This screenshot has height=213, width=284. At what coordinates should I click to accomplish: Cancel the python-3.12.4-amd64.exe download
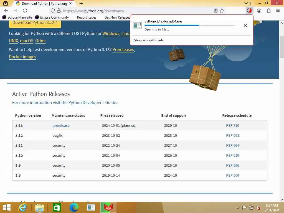click(x=246, y=26)
